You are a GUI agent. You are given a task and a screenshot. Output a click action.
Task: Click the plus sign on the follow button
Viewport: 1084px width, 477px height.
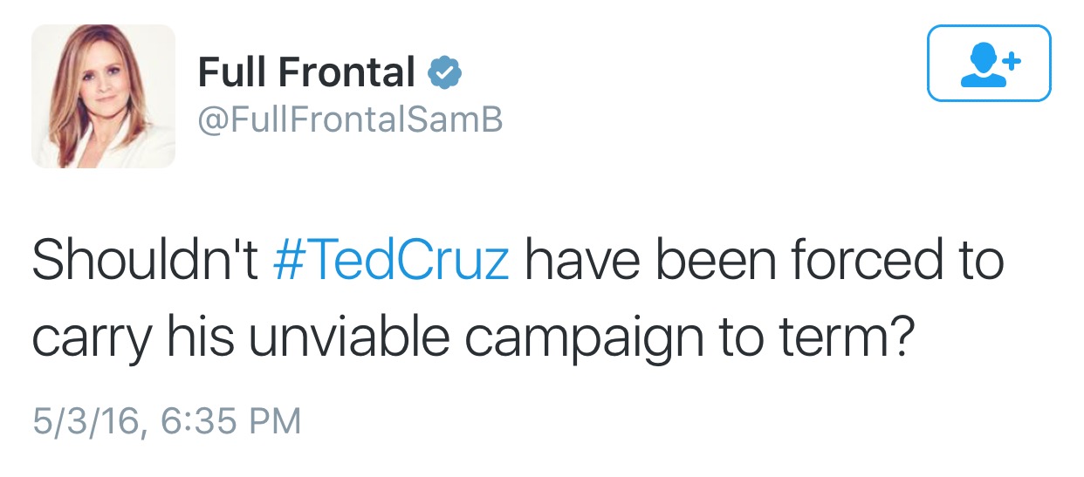pos(1011,61)
